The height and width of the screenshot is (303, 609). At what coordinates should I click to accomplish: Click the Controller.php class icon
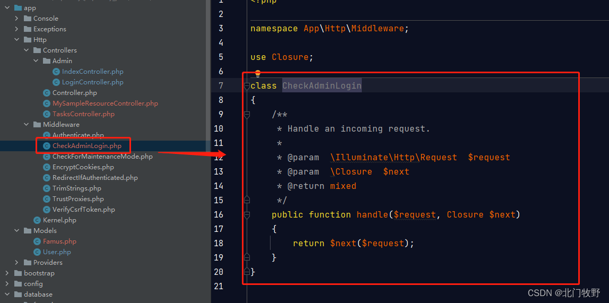(x=47, y=92)
